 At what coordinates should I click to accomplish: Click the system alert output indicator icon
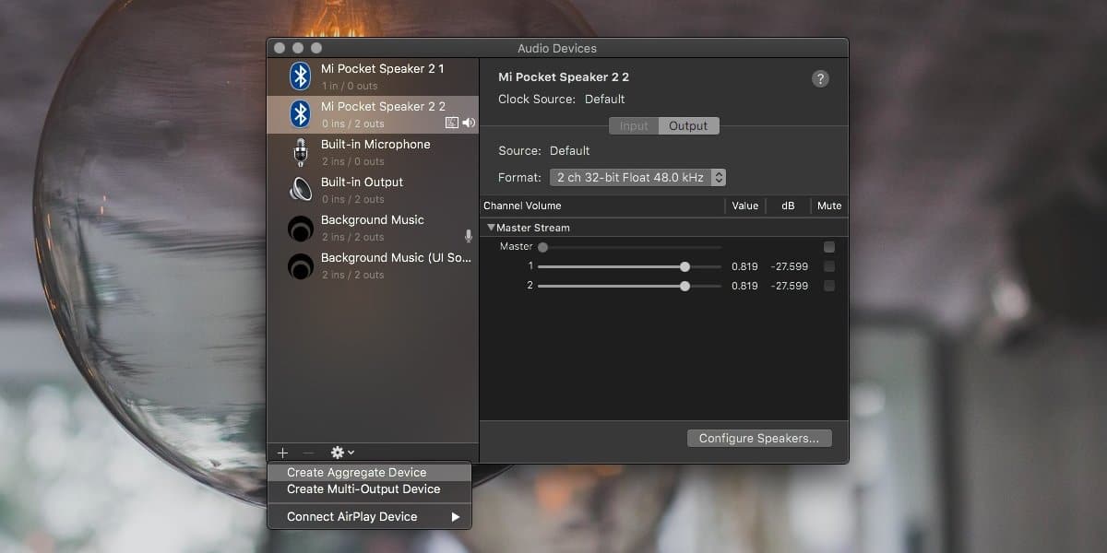click(451, 123)
